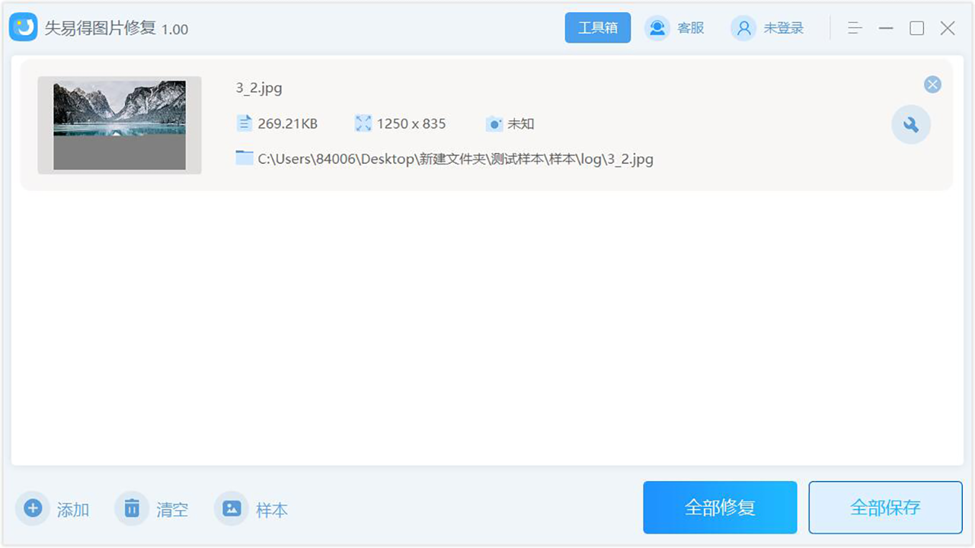Click the file size document icon
The height and width of the screenshot is (548, 975).
click(245, 123)
